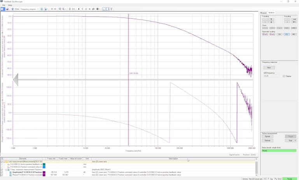The height and width of the screenshot is (180, 299).
Task: Click the right-pointing history arrow in toolbar
Action: 55,9
